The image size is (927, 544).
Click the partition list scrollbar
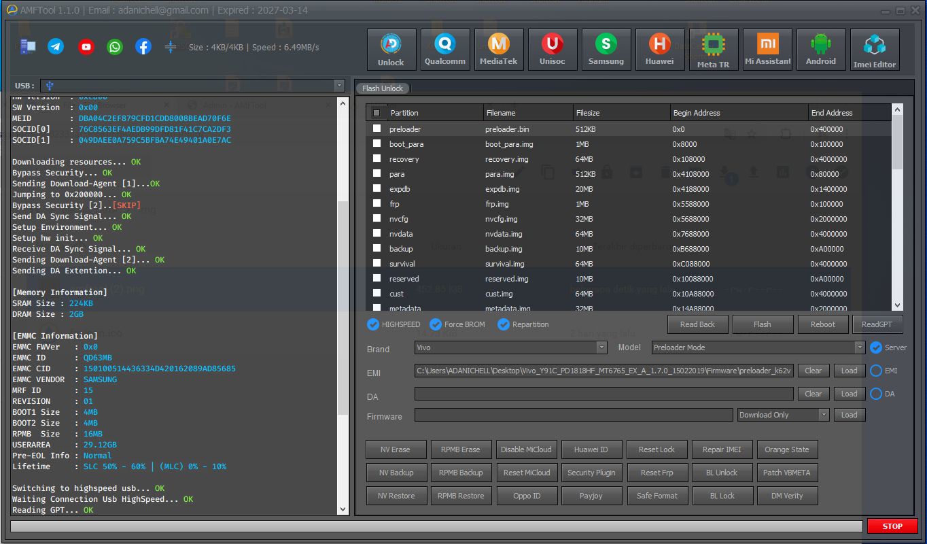pyautogui.click(x=897, y=204)
